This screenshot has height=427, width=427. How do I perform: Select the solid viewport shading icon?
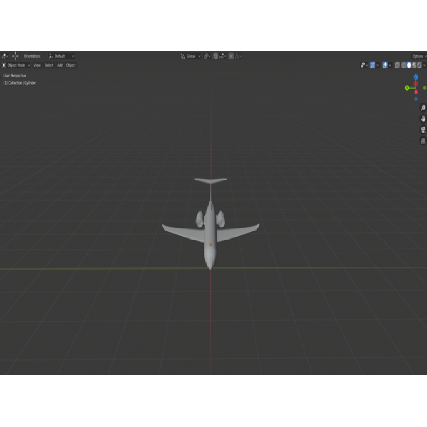pos(409,65)
